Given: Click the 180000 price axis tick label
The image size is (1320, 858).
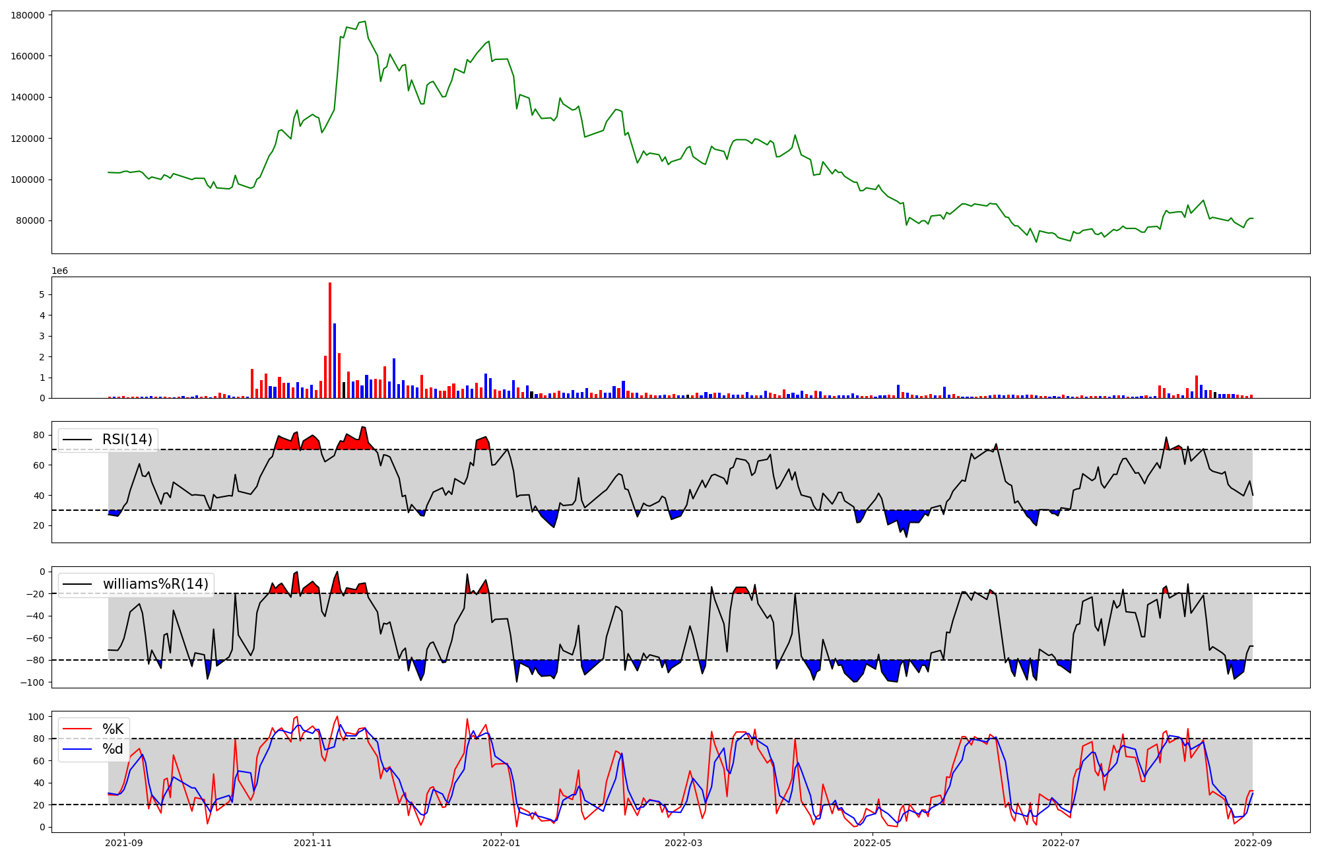Looking at the screenshot, I should pos(28,15).
